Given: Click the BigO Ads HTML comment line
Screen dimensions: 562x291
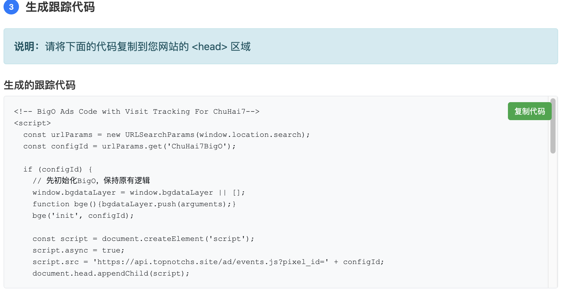Looking at the screenshot, I should click(136, 111).
